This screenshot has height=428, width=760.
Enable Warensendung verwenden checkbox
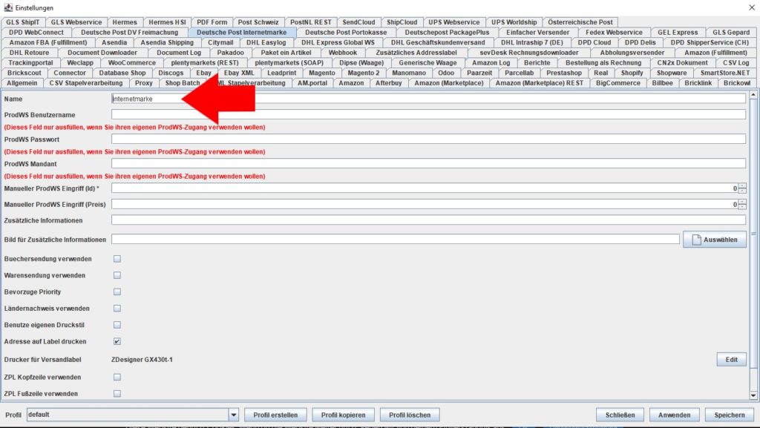(x=117, y=275)
